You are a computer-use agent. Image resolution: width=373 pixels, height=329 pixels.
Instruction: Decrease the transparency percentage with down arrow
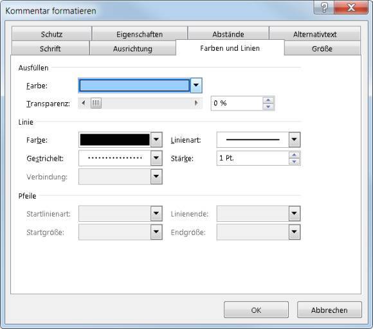(268, 107)
